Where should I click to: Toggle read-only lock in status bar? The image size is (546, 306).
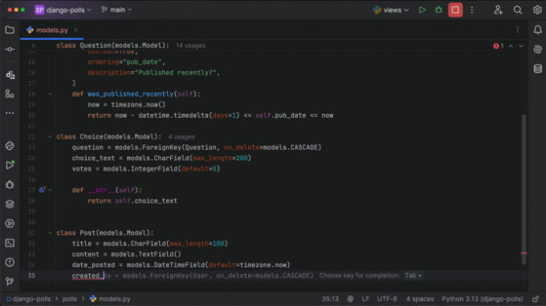536,299
